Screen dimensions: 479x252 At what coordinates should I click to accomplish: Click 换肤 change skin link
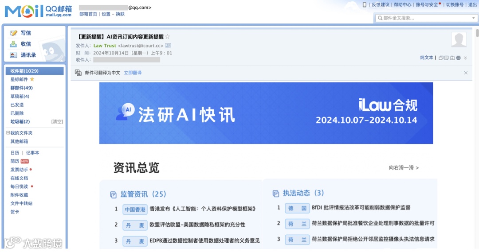point(120,14)
